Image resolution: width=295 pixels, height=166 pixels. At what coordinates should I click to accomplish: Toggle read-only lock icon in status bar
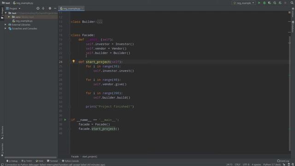pos(284,165)
